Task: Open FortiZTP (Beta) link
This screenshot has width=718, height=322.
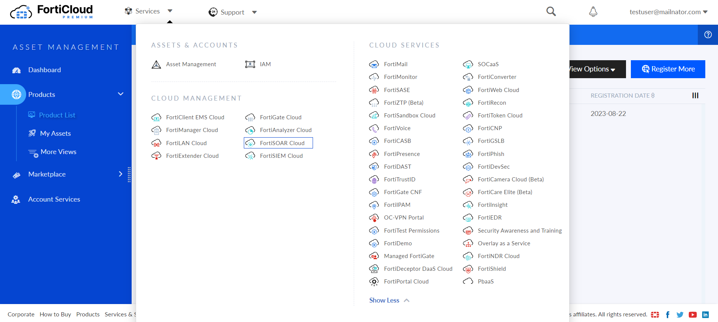Action: (x=404, y=103)
